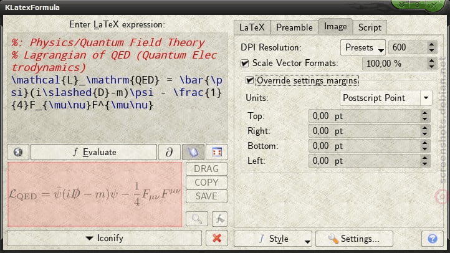Screen dimensions: 450x253
Task: Open help with the question mark icon
Action: pyautogui.click(x=432, y=239)
